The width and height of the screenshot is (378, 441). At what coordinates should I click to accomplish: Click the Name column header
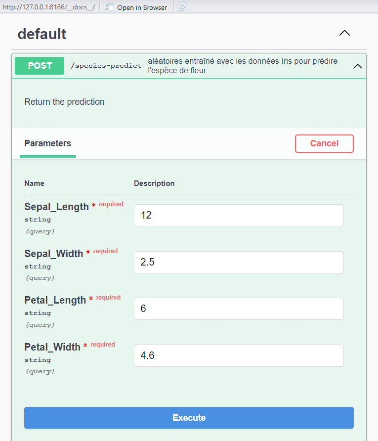coord(34,183)
